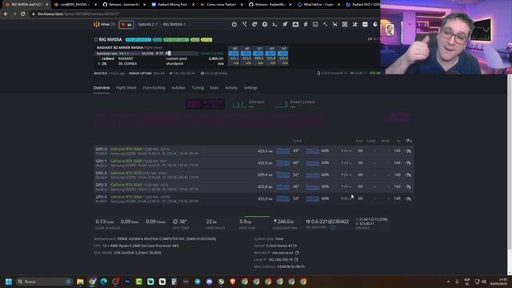This screenshot has height=288, width=512.
Task: Click the 246.0 W consumption value
Action: [x=284, y=222]
